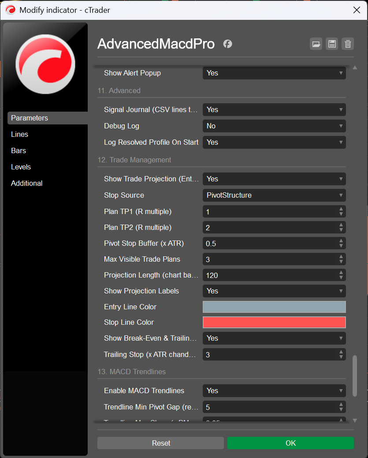Click the delete trash can icon

(x=348, y=44)
